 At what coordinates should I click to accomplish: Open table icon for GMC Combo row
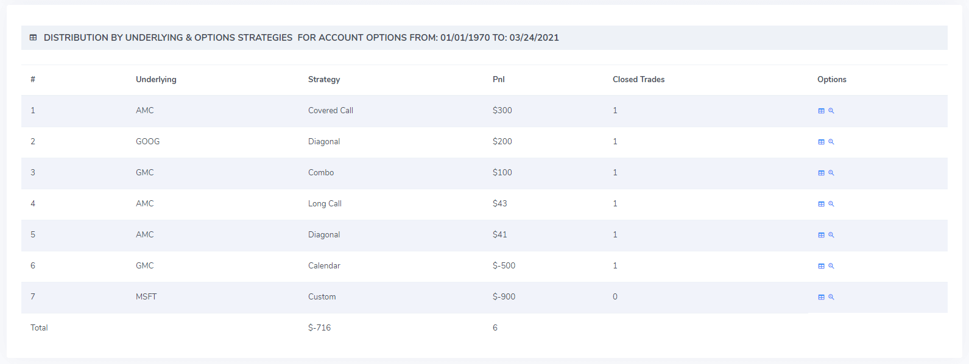[821, 173]
